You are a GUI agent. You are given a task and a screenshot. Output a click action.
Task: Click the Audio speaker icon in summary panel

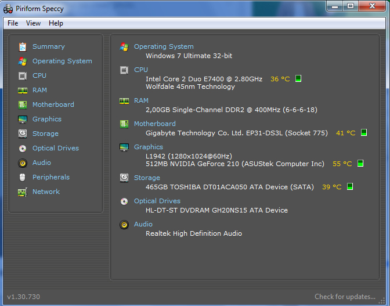tap(124, 225)
